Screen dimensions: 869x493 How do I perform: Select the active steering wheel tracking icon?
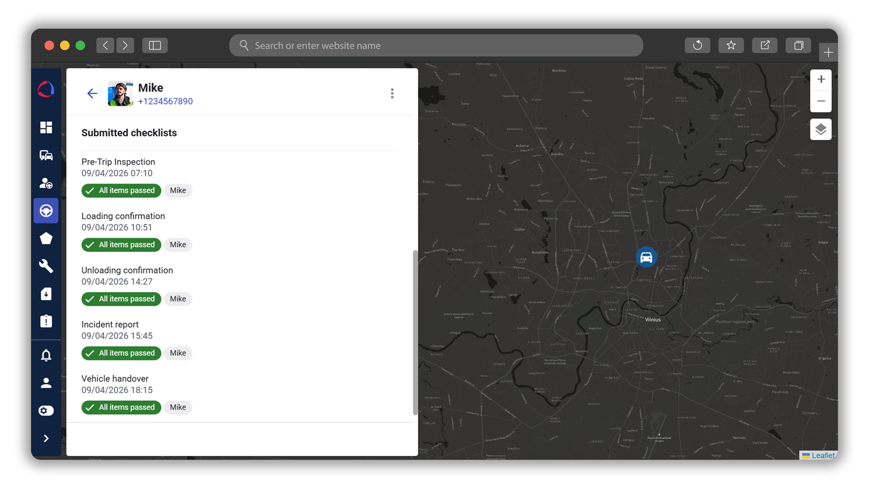(x=46, y=211)
